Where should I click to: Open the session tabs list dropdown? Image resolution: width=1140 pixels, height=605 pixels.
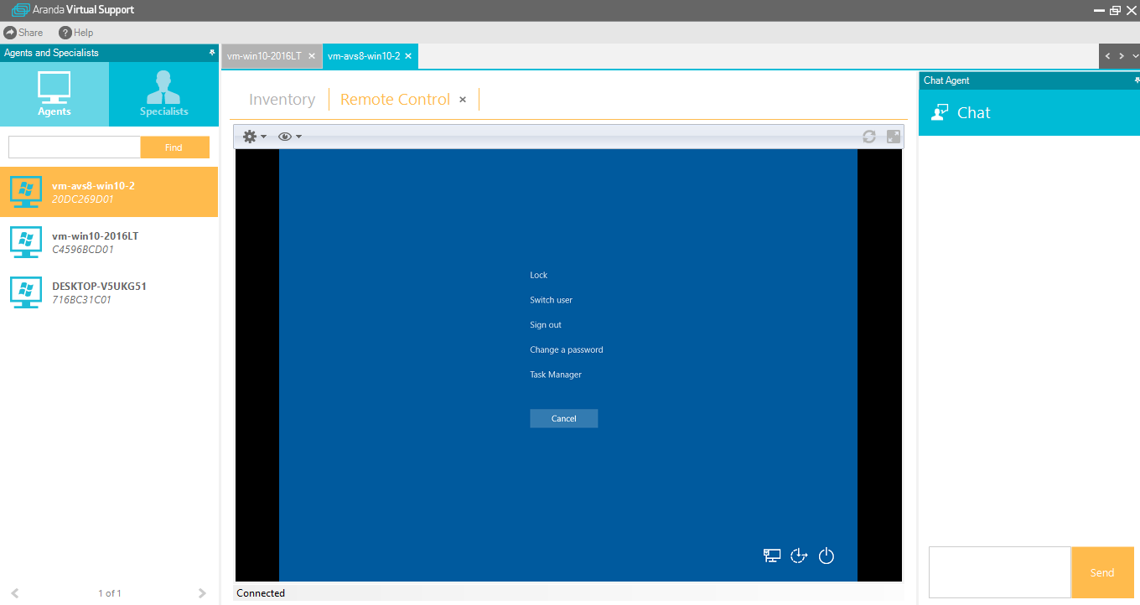pos(1135,56)
